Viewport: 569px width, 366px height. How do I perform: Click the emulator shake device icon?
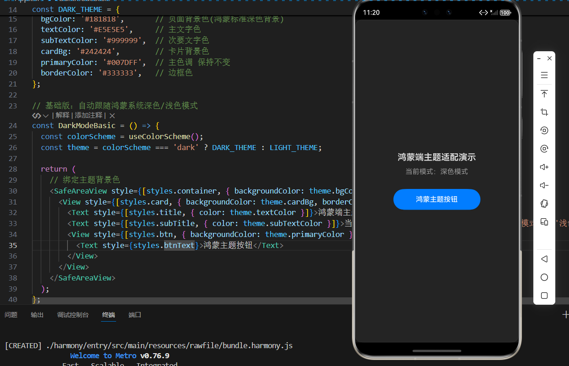(544, 204)
